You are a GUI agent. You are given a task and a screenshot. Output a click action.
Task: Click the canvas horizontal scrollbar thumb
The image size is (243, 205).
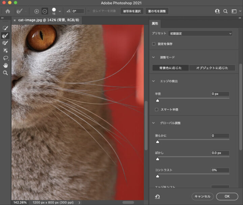pyautogui.click(x=128, y=202)
